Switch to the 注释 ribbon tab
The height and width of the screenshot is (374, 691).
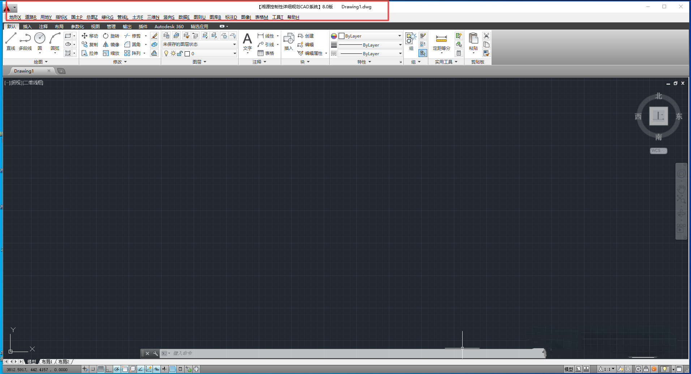(x=43, y=26)
